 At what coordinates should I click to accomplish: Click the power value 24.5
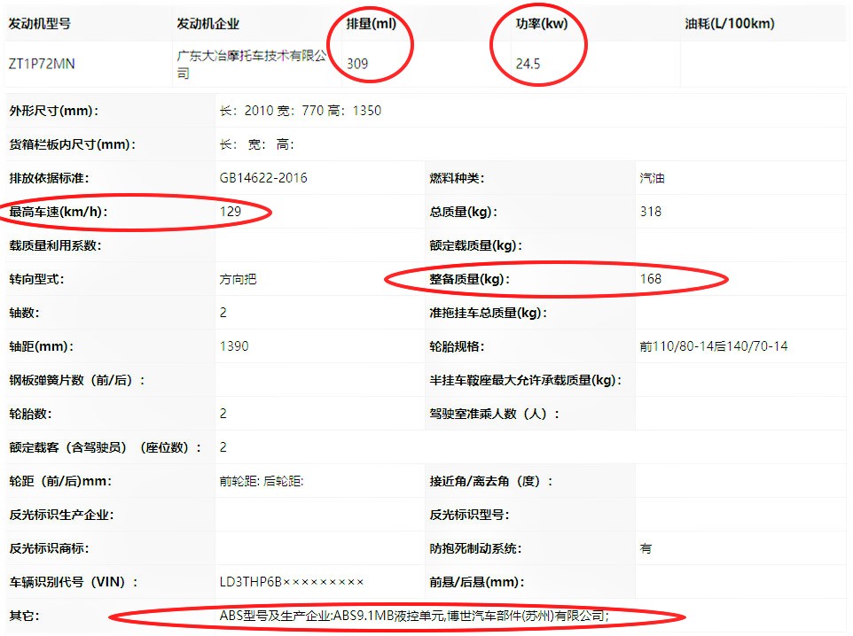pyautogui.click(x=529, y=63)
